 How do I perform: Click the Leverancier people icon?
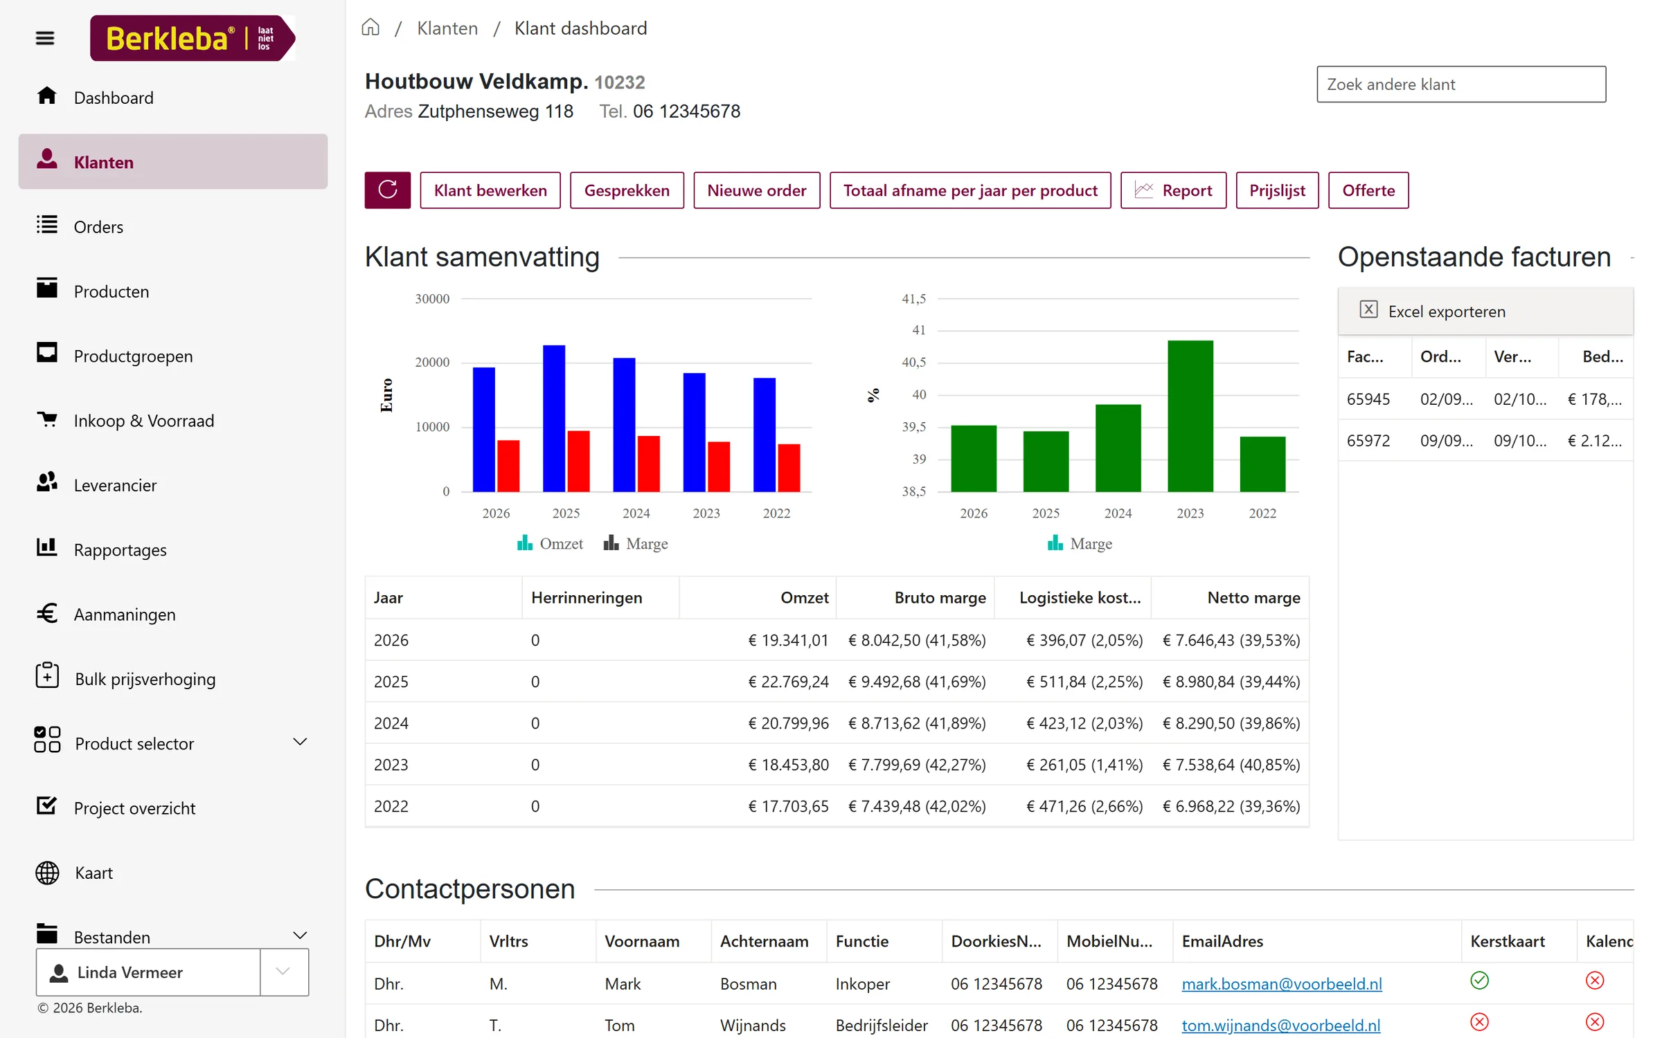tap(47, 482)
